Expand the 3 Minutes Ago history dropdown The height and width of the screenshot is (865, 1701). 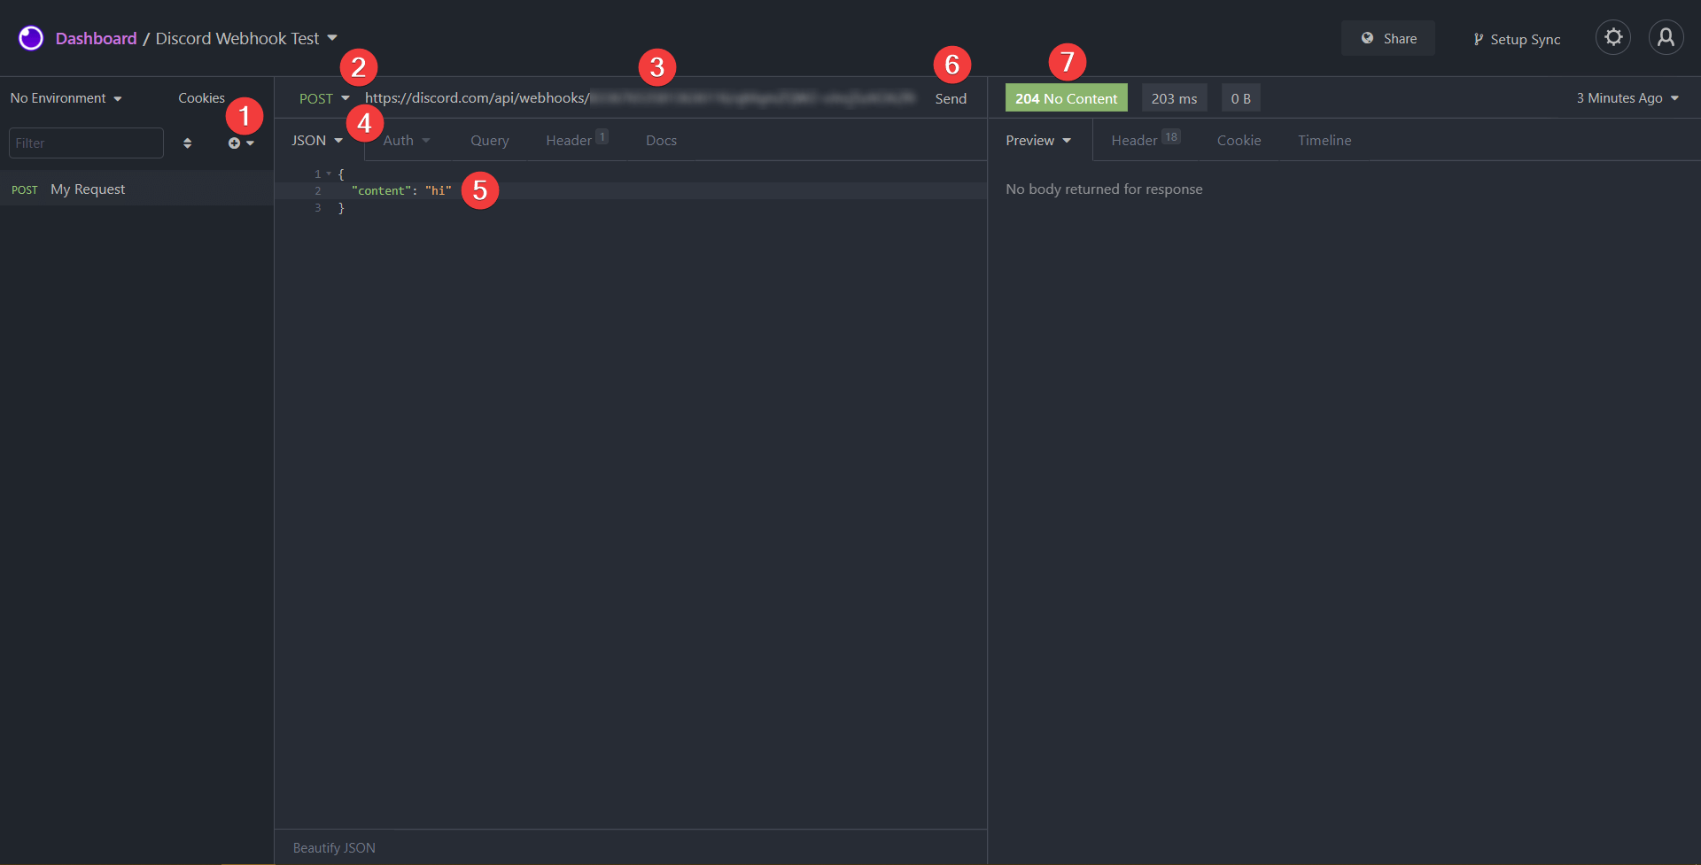click(1627, 98)
